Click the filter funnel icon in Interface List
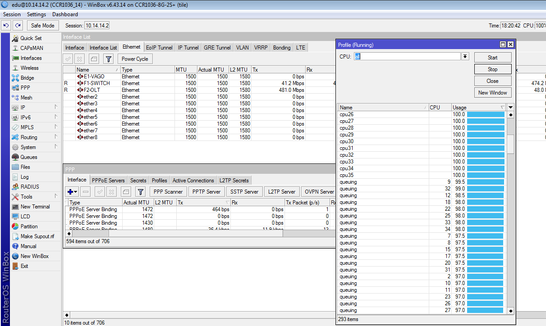Viewport: 546px width, 326px height. (108, 59)
